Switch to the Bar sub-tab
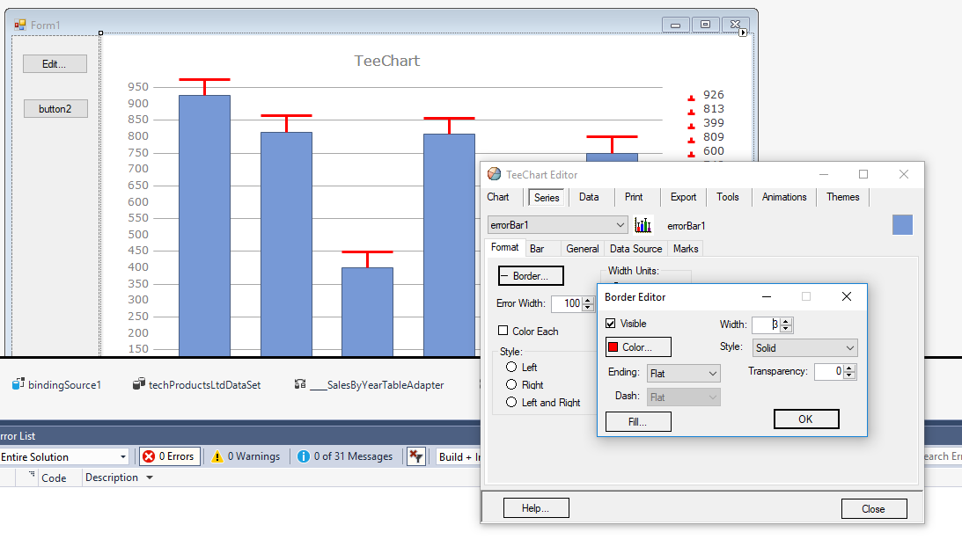Screen dimensions: 962x554 [x=537, y=249]
